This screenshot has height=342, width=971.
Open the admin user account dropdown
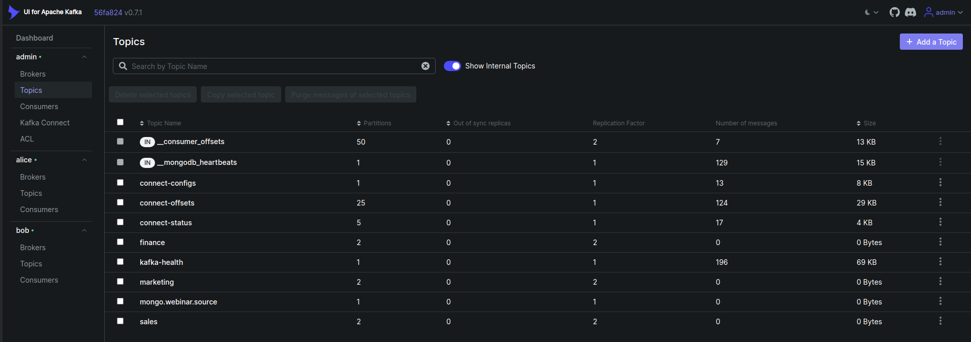tap(944, 12)
